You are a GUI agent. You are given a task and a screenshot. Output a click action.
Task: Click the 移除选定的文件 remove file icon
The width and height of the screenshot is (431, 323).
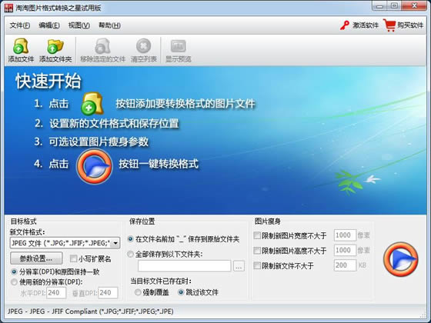pyautogui.click(x=102, y=46)
